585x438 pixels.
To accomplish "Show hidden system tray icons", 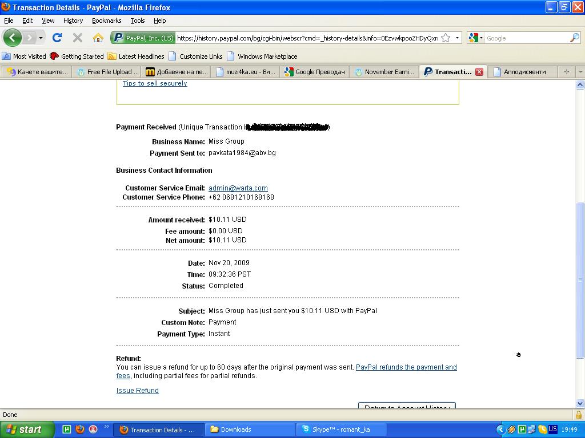I will click(500, 430).
